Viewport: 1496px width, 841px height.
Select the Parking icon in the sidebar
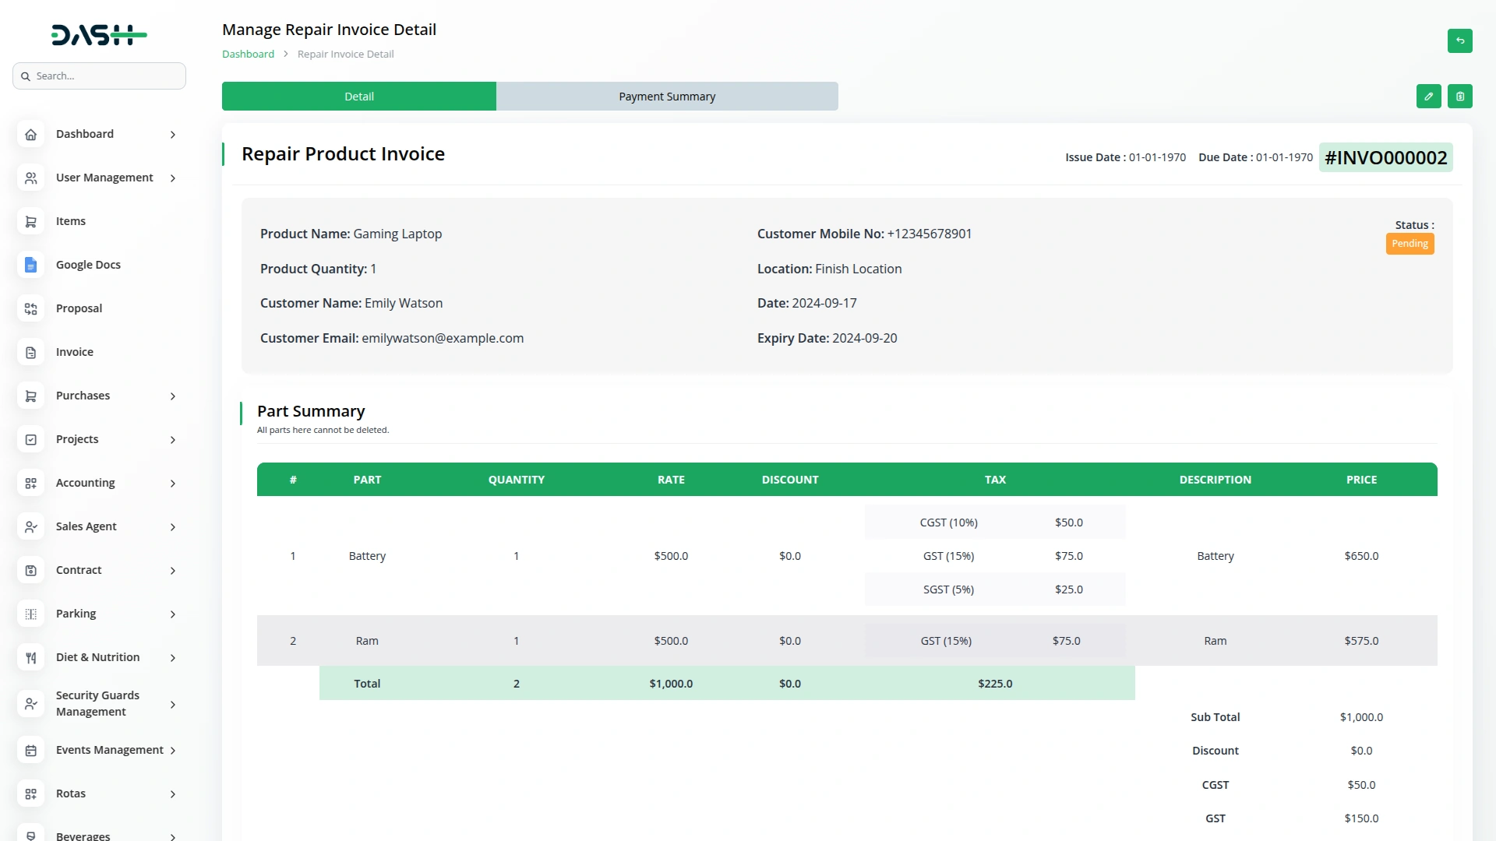point(30,614)
